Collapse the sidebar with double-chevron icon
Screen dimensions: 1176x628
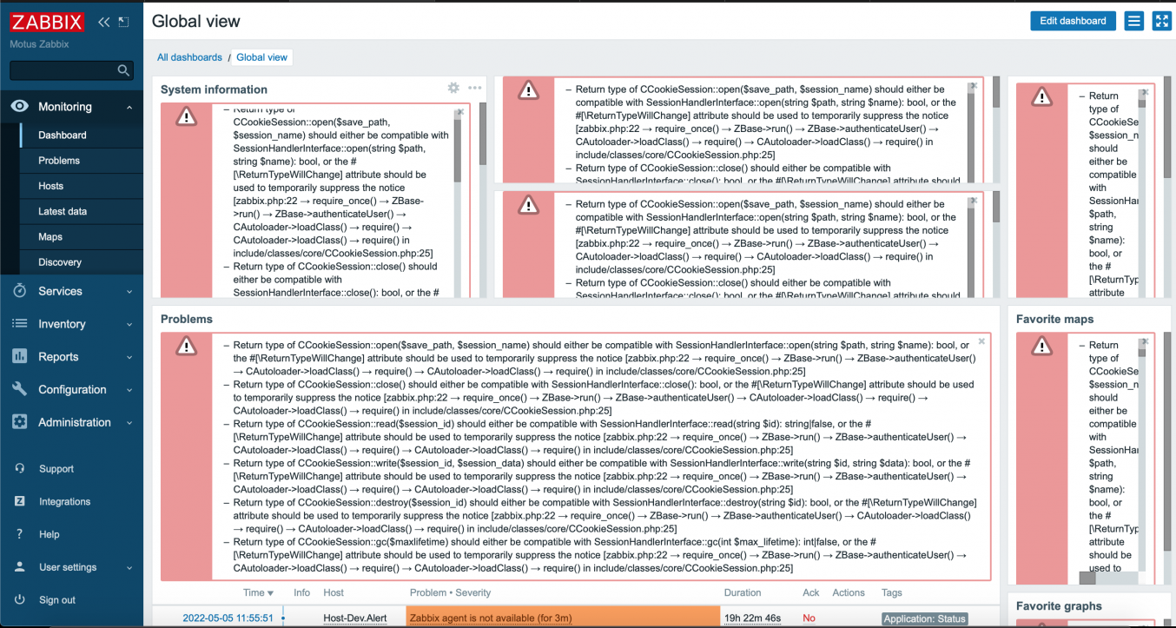104,22
